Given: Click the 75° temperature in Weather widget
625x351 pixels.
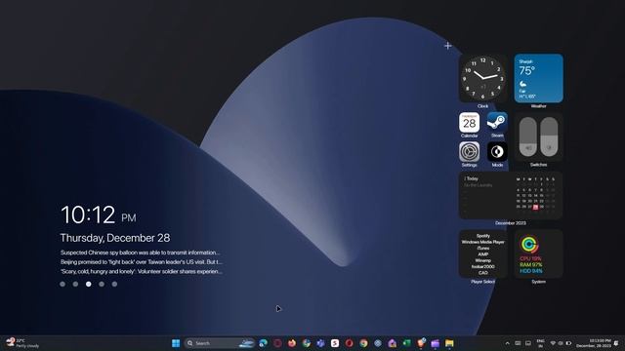Looking at the screenshot, I should [x=527, y=71].
